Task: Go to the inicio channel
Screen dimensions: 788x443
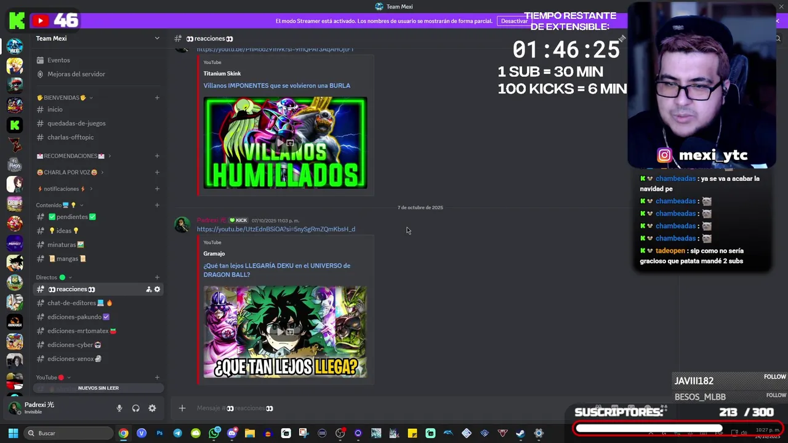Action: tap(98, 110)
